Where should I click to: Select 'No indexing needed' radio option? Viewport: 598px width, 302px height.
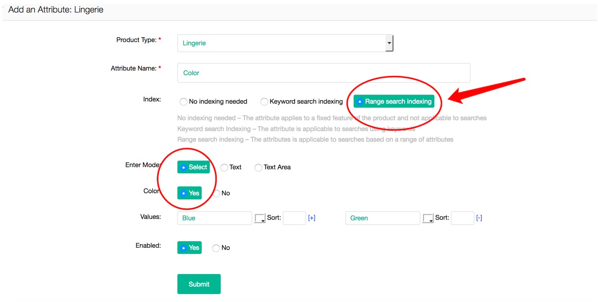183,102
